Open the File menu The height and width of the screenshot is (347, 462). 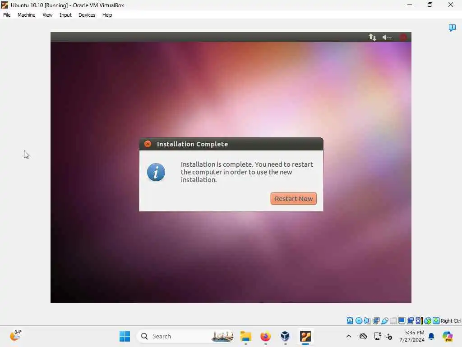point(7,15)
